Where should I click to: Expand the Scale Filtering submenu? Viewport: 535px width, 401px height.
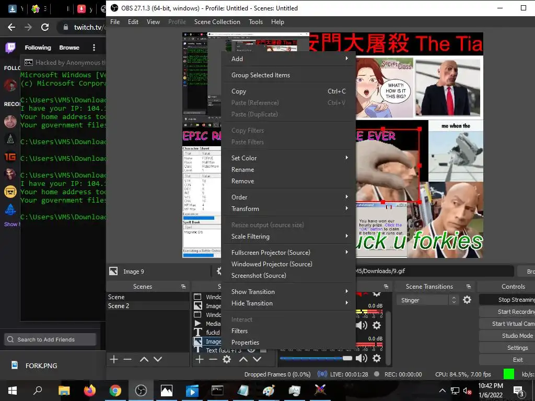[288, 237]
